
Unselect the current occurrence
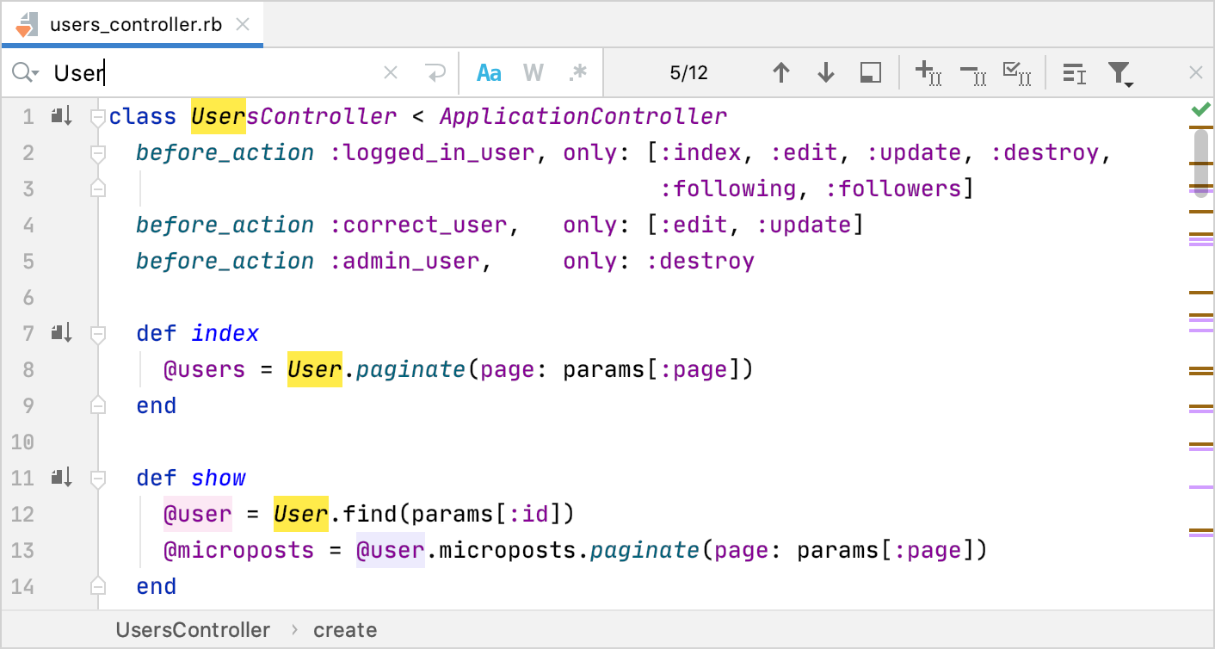click(x=973, y=75)
